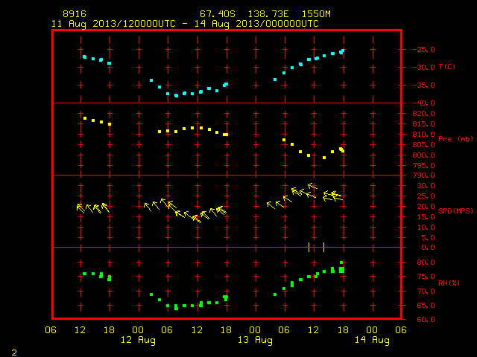
Task: Click the 30.0 wind speed tick value
Action: (x=426, y=186)
